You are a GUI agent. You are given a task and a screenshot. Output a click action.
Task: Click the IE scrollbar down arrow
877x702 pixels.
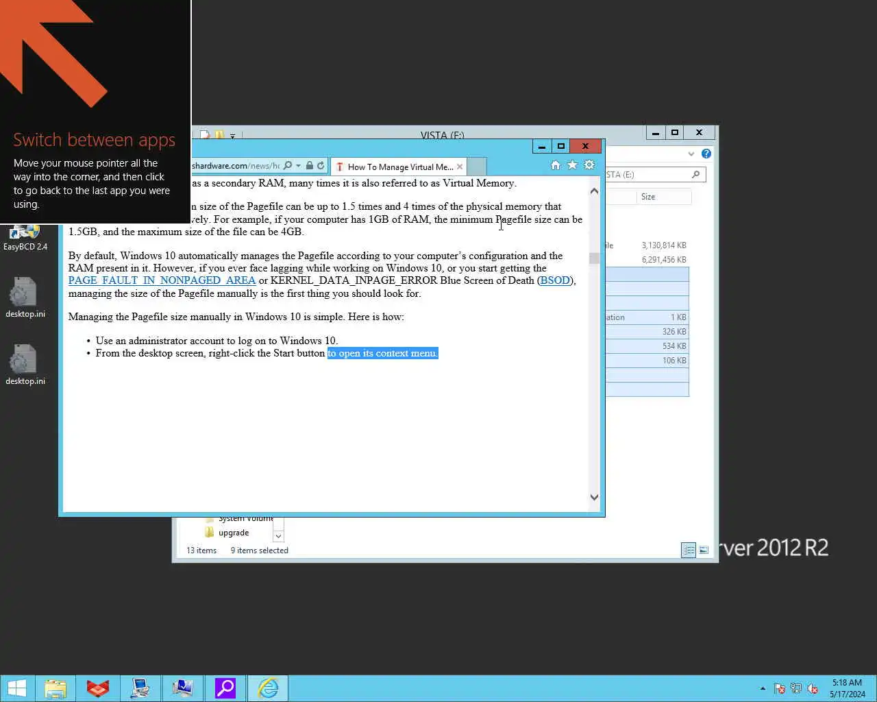(x=594, y=497)
